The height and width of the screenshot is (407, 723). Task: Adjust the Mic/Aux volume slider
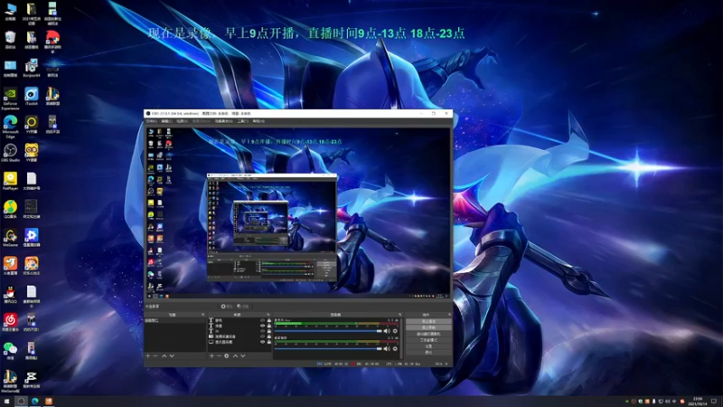[x=328, y=331]
